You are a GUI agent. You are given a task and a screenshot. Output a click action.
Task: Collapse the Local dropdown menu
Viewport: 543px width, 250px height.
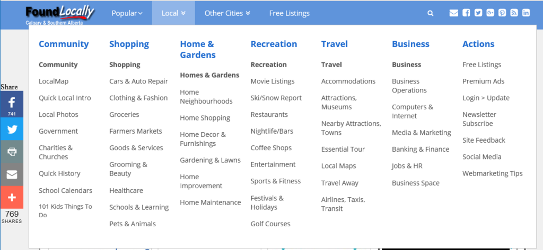(173, 13)
